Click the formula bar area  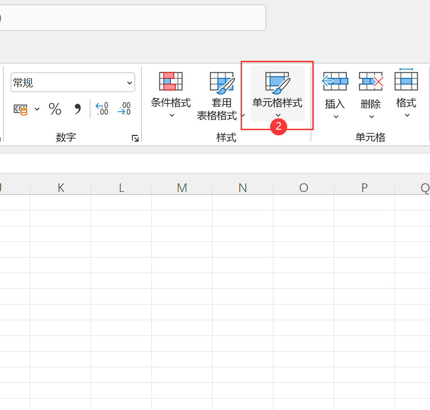pos(215,163)
